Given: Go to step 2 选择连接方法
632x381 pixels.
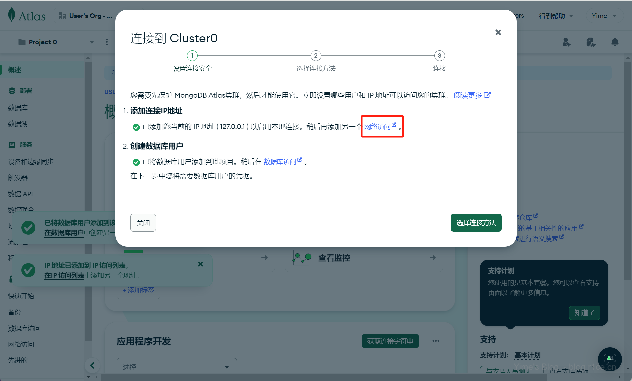Looking at the screenshot, I should (316, 56).
